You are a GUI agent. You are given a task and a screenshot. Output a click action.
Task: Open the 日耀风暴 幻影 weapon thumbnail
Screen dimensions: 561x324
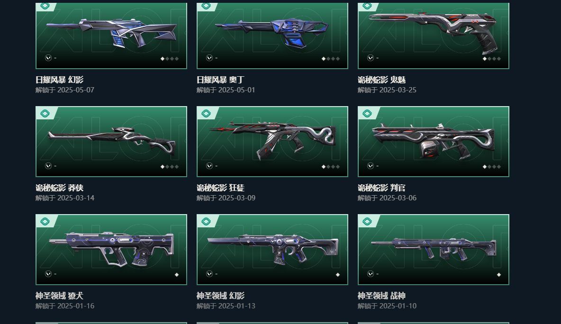click(111, 36)
